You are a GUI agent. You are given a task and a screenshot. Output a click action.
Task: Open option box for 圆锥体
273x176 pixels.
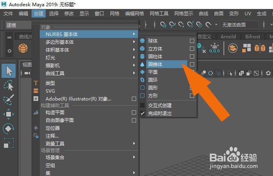(192, 64)
